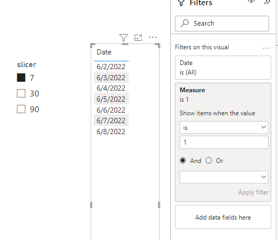Click the Add data fields here well
Viewport: 278px width, 240px height.
coord(223,217)
